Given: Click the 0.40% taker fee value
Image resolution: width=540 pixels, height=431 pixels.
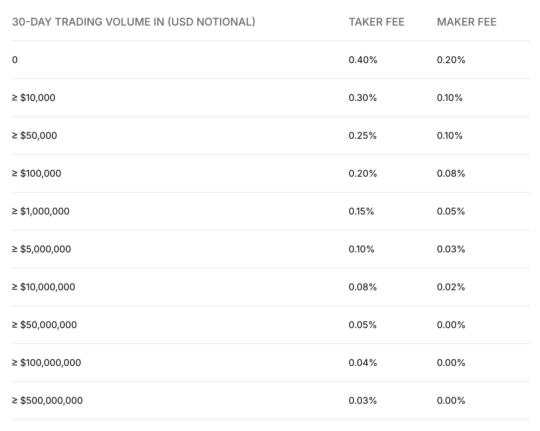Looking at the screenshot, I should (x=363, y=60).
